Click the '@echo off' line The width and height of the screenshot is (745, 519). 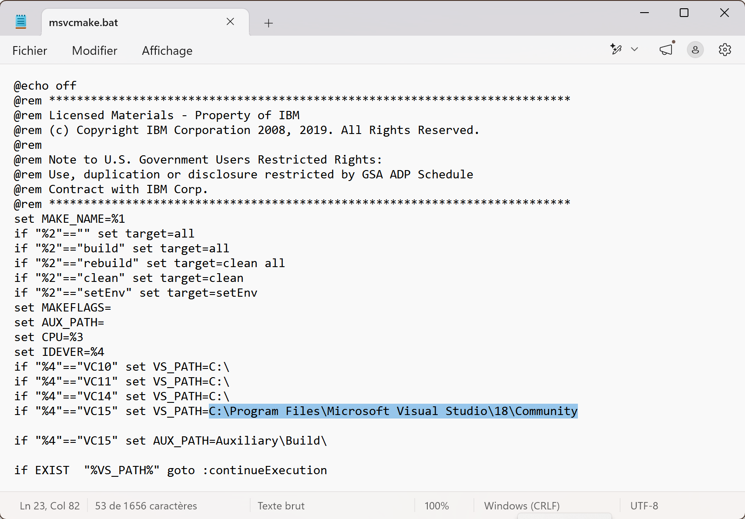click(45, 86)
